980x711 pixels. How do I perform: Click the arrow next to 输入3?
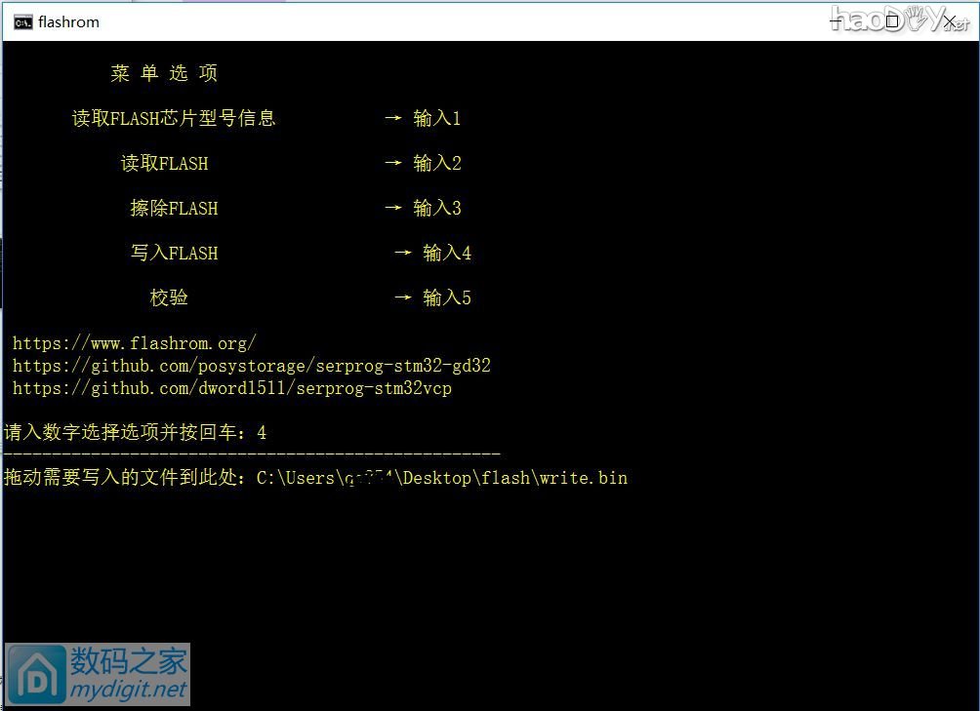click(393, 207)
